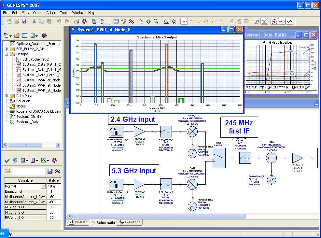The width and height of the screenshot is (321, 238).
Task: Open the Normal distribution dropdown
Action: 43,186
